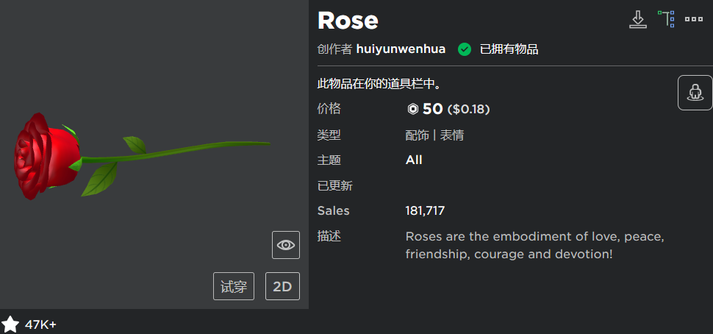Open creator huiyunwenhua's profile
The height and width of the screenshot is (334, 713).
click(x=401, y=49)
